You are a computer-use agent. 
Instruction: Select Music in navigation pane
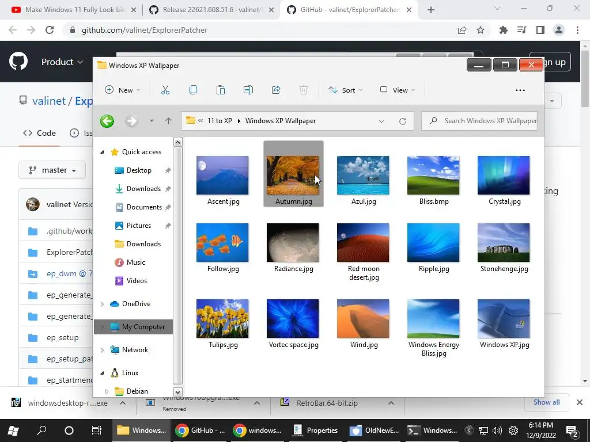coord(135,262)
